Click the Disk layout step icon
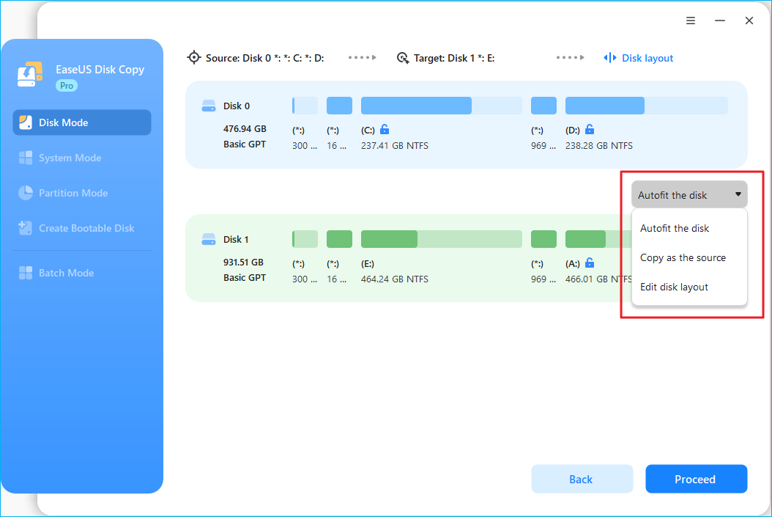The width and height of the screenshot is (772, 517). 609,58
